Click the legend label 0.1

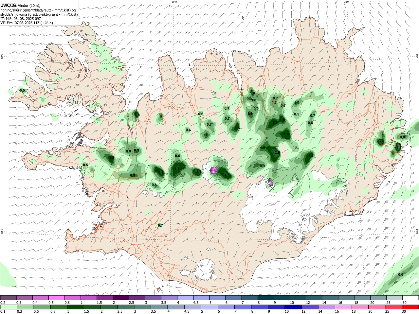click(x=3, y=312)
